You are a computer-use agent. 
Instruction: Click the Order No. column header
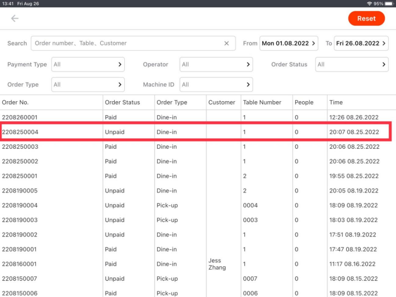coord(16,102)
